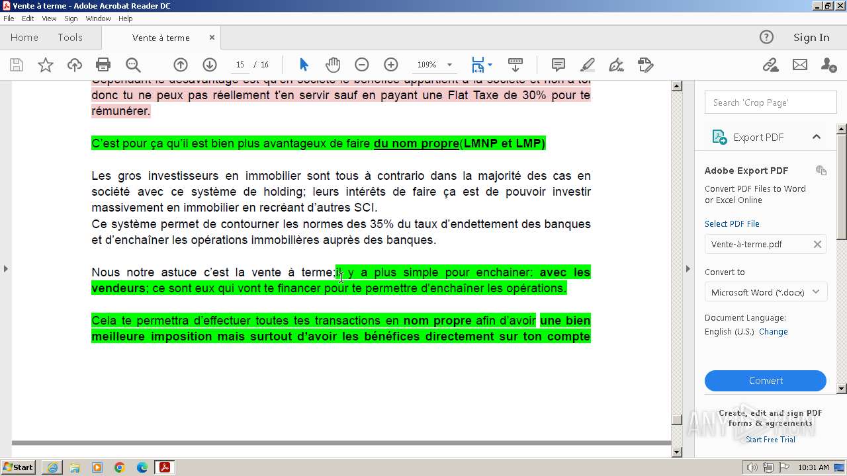The height and width of the screenshot is (476, 847).
Task: Click the Search 'Crop Page' field
Action: tap(771, 102)
